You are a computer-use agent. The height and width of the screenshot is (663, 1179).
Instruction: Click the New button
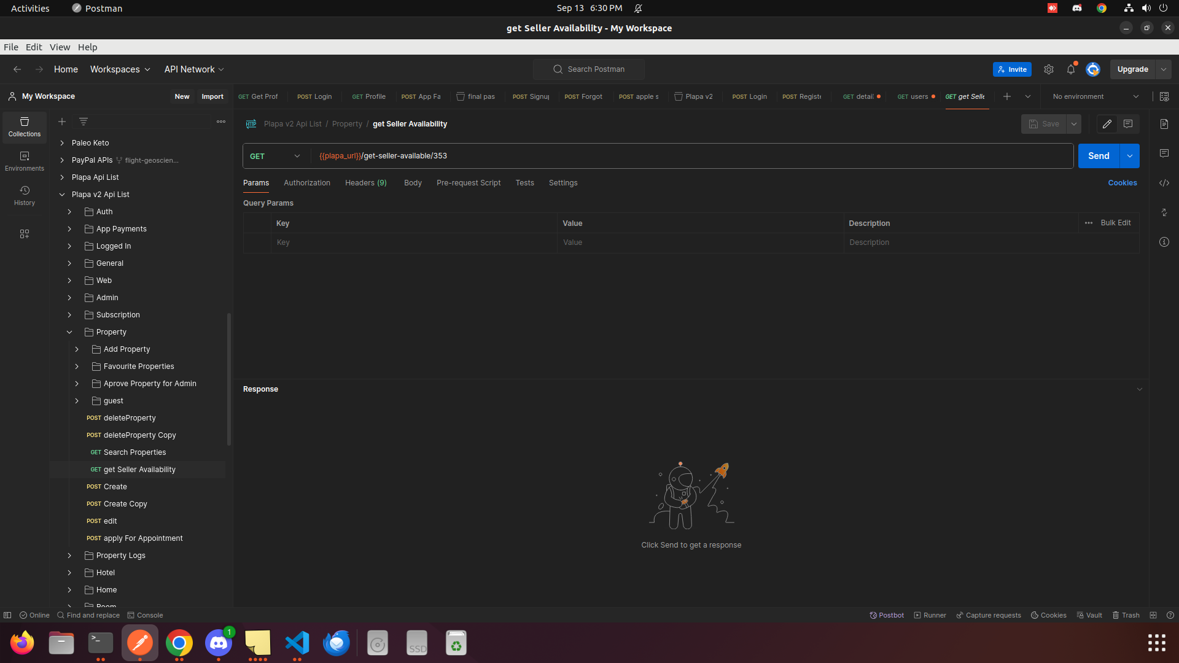(x=182, y=96)
